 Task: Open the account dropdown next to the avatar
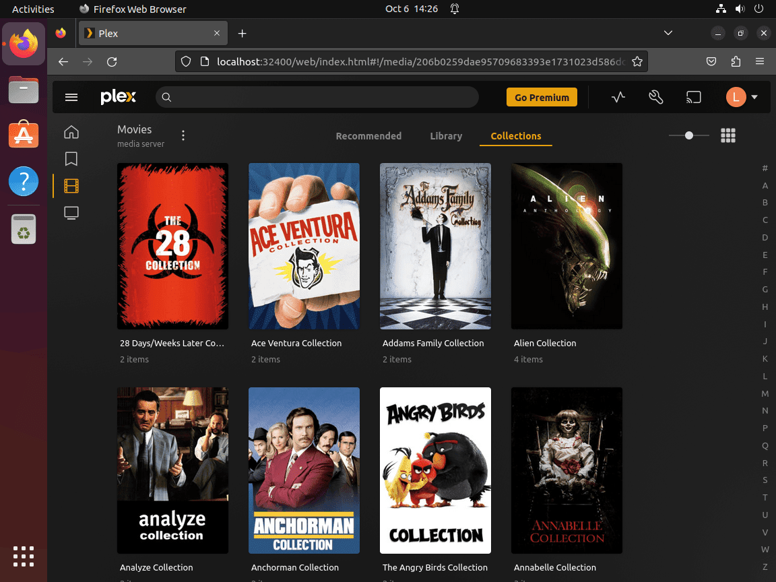tap(754, 96)
